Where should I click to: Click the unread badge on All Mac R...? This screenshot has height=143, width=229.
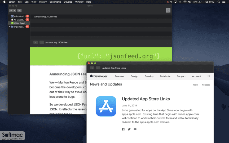pyautogui.click(x=27, y=20)
